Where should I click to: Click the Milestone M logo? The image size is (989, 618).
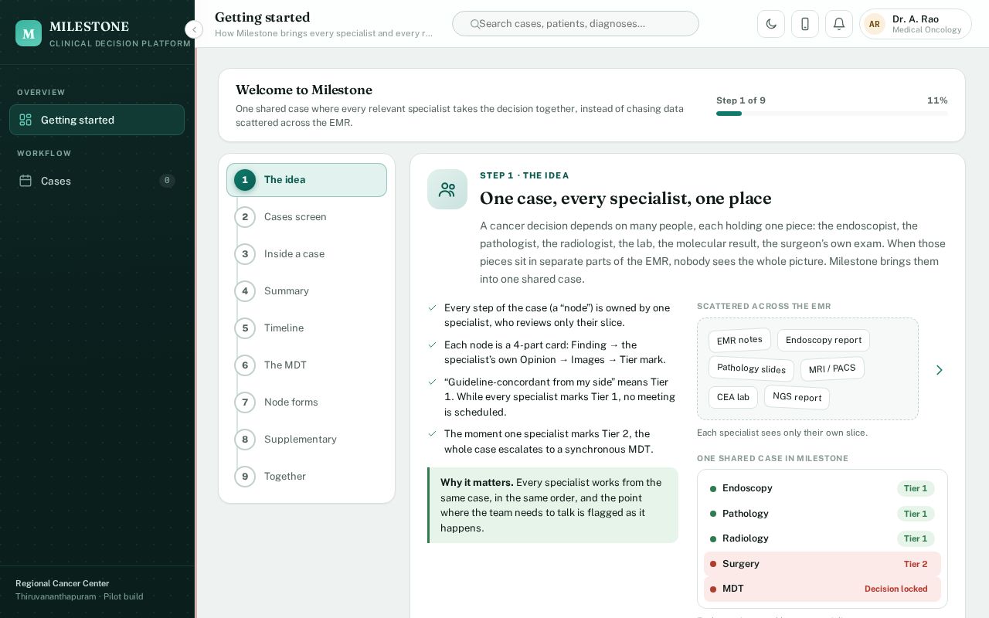coord(29,33)
